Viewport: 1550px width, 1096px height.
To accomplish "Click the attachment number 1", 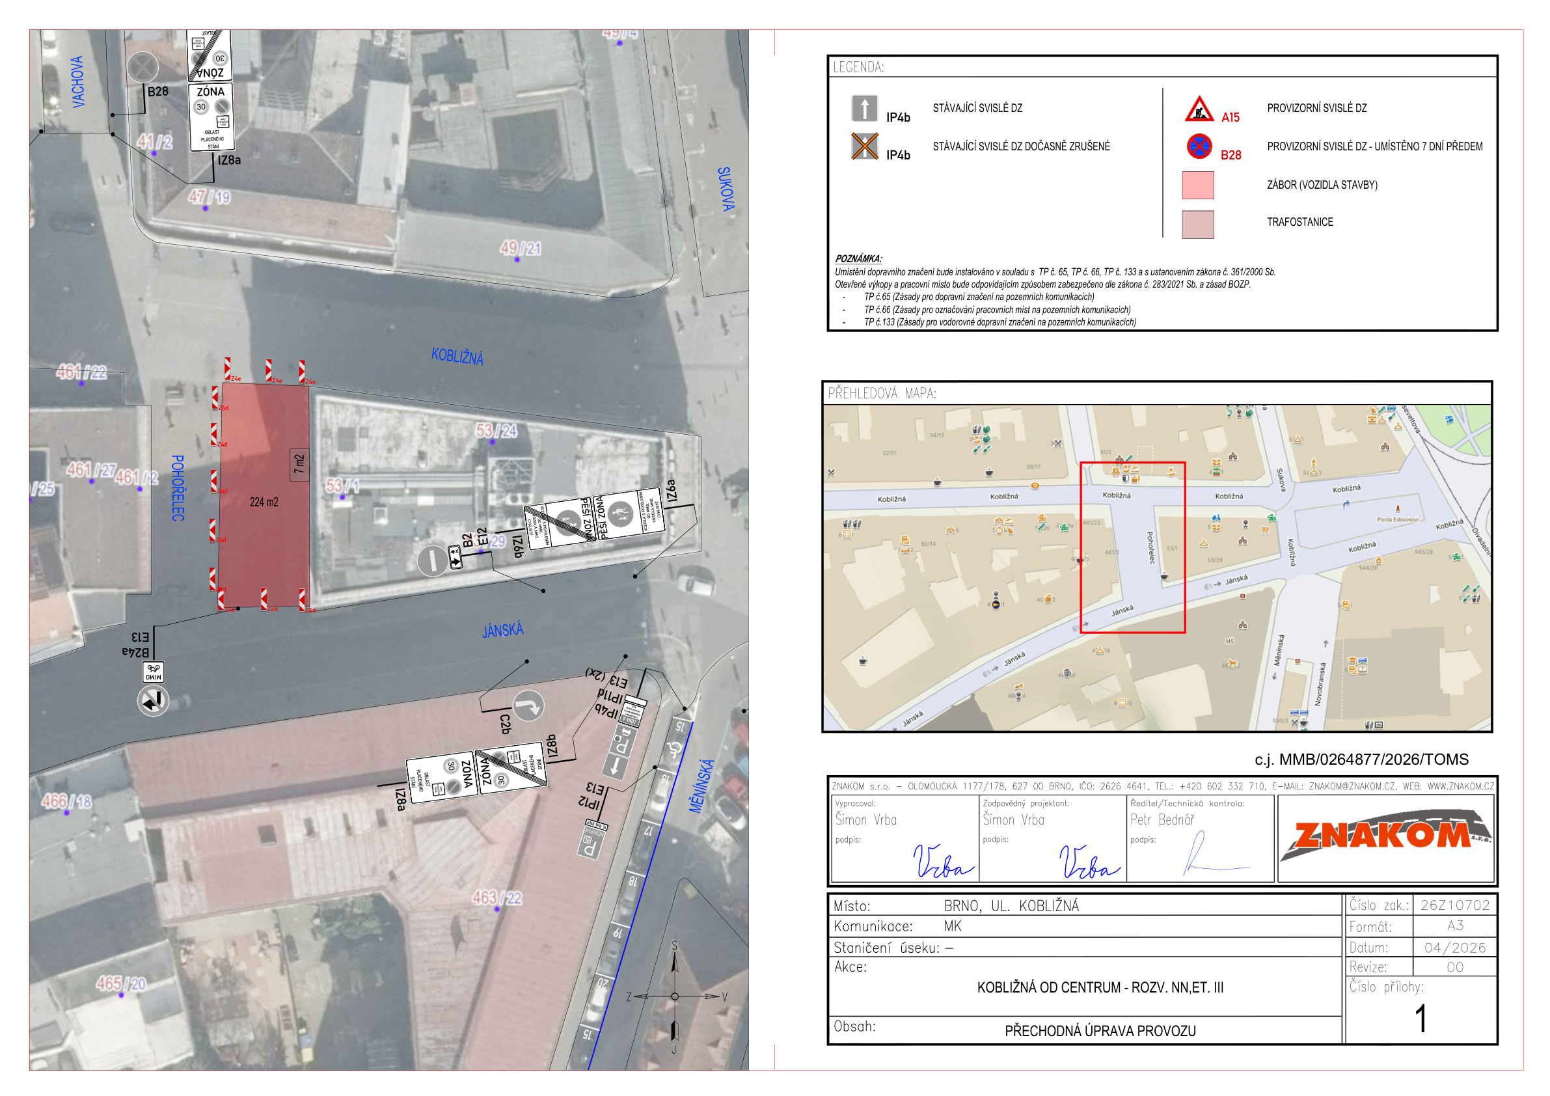I will (x=1421, y=1019).
